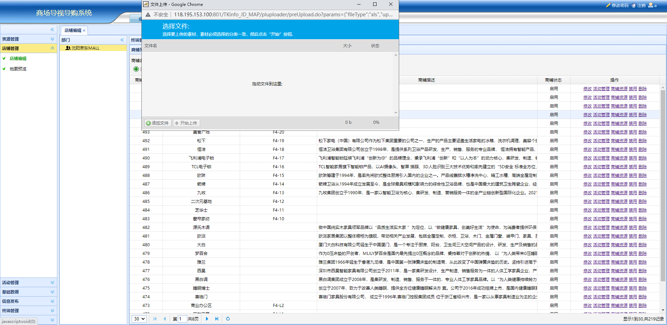Click the user avatar icon in the header
667x325 pixels.
[x=651, y=5]
